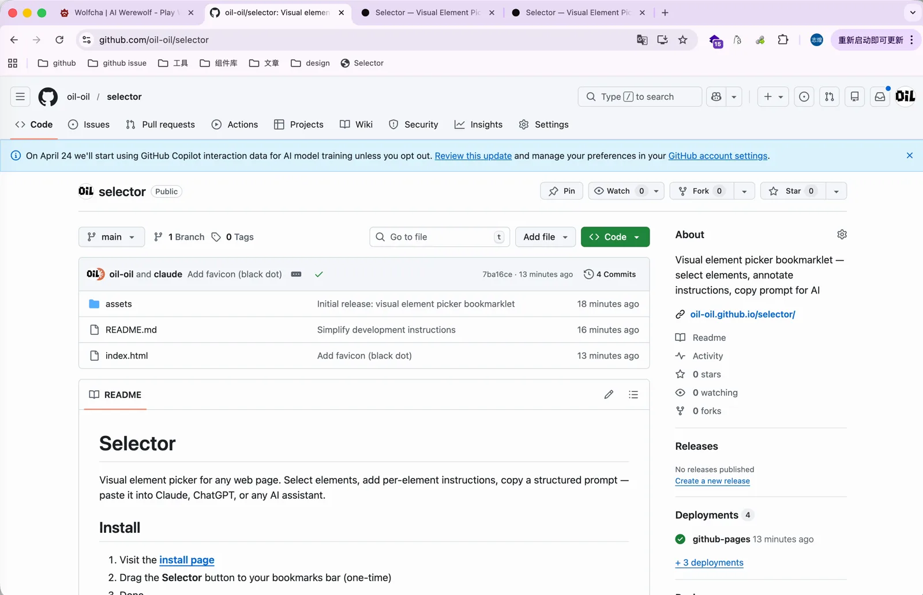
Task: Switch to the Wolfcha AI Werewolf tab
Action: tap(127, 13)
